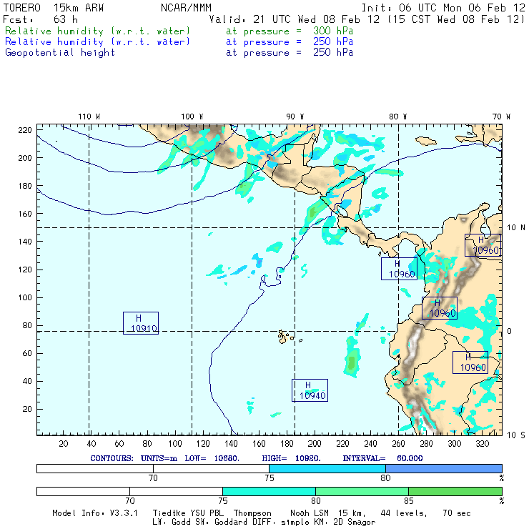Screen dimensions: 529x529
Task: Click the 'LOW= 10680.' contour value
Action: [x=212, y=458]
